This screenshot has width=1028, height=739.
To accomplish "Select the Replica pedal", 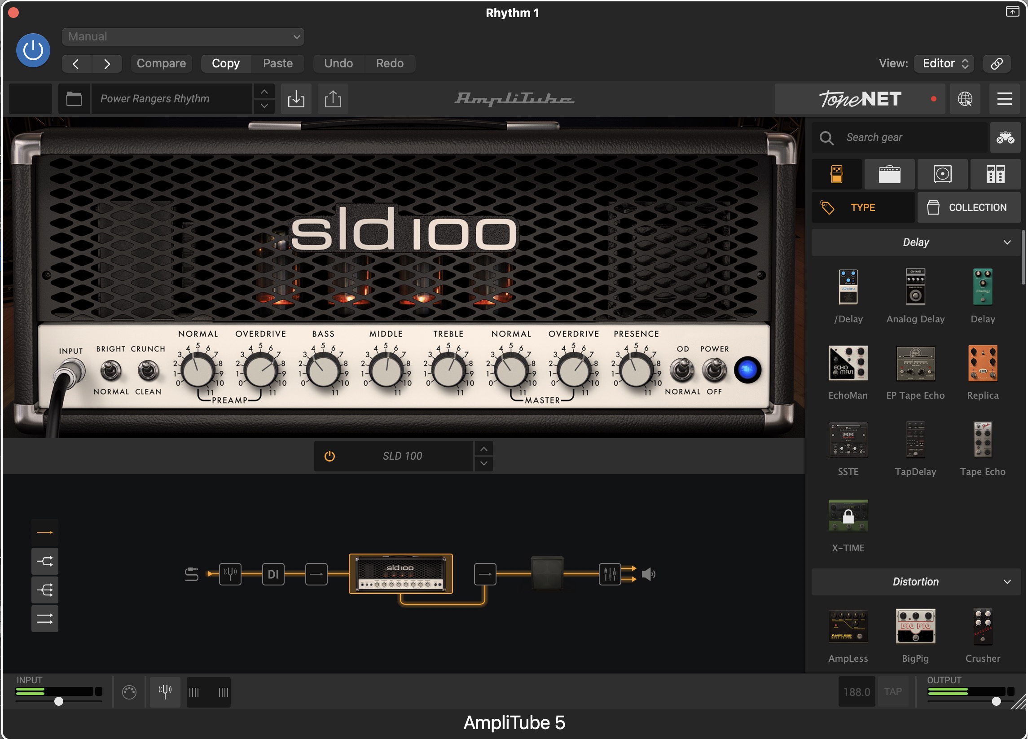I will tap(983, 364).
